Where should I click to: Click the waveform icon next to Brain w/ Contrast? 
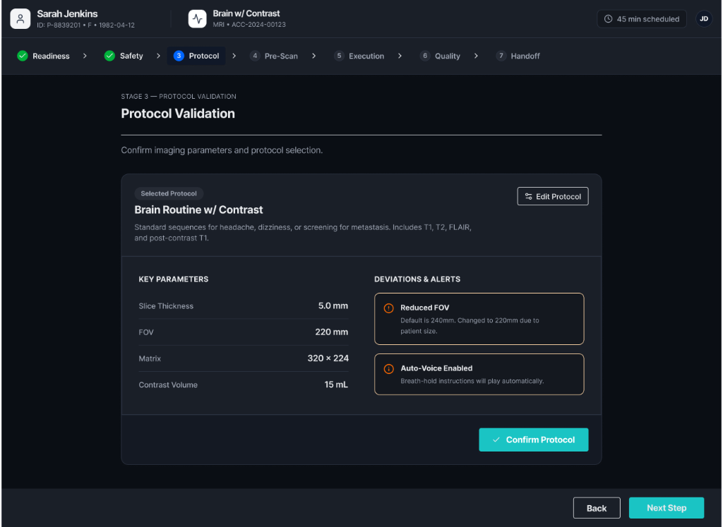pos(197,18)
